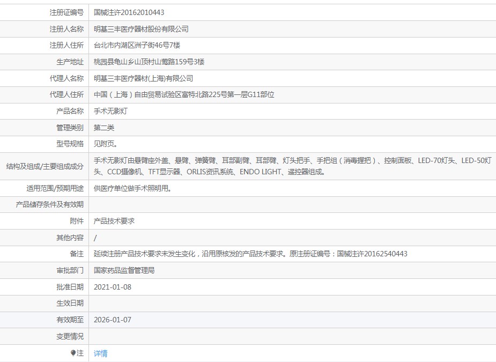Select approval date 2021-01-08
The image size is (496, 362).
tap(113, 287)
